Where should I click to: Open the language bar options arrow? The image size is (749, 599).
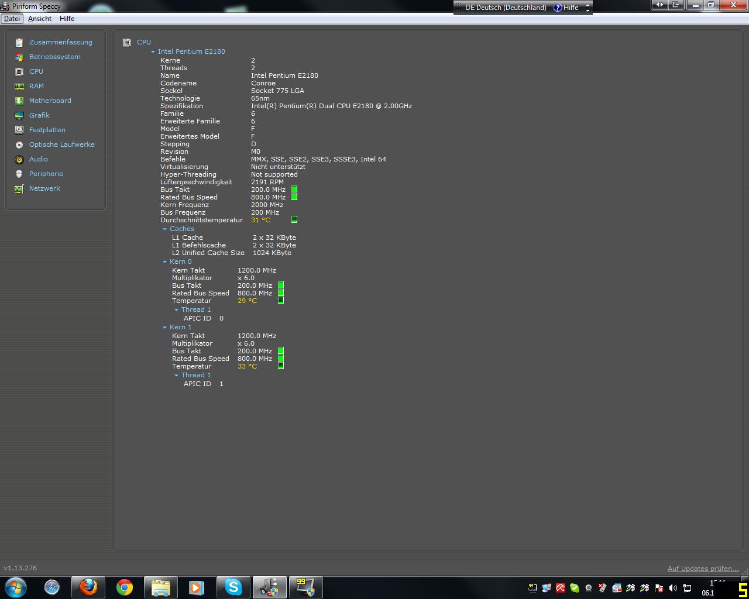pos(587,10)
